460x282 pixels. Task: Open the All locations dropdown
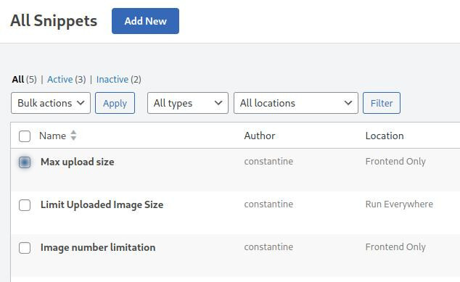[296, 103]
